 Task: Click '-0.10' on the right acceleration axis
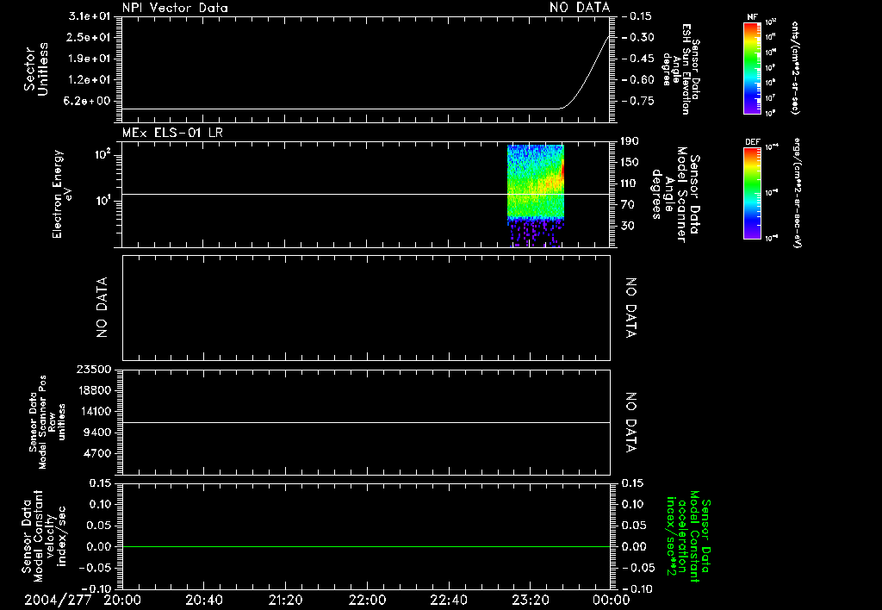click(x=638, y=589)
